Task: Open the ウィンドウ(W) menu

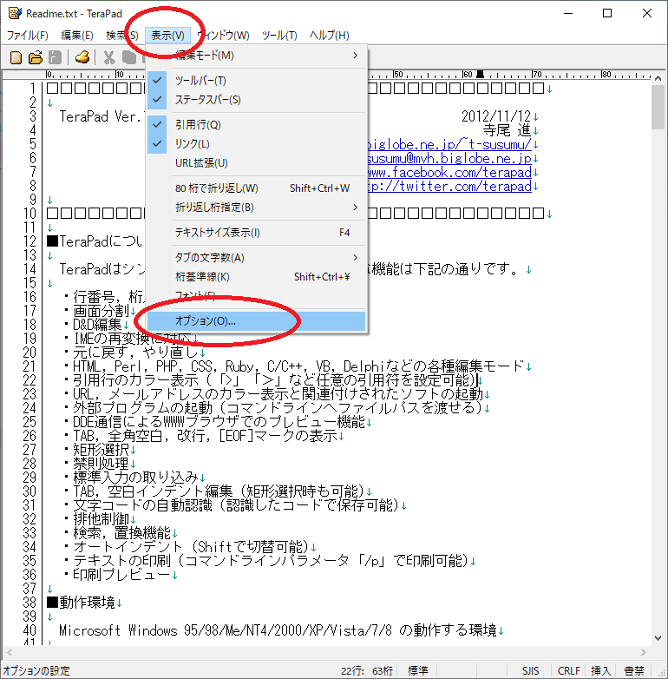Action: point(224,35)
